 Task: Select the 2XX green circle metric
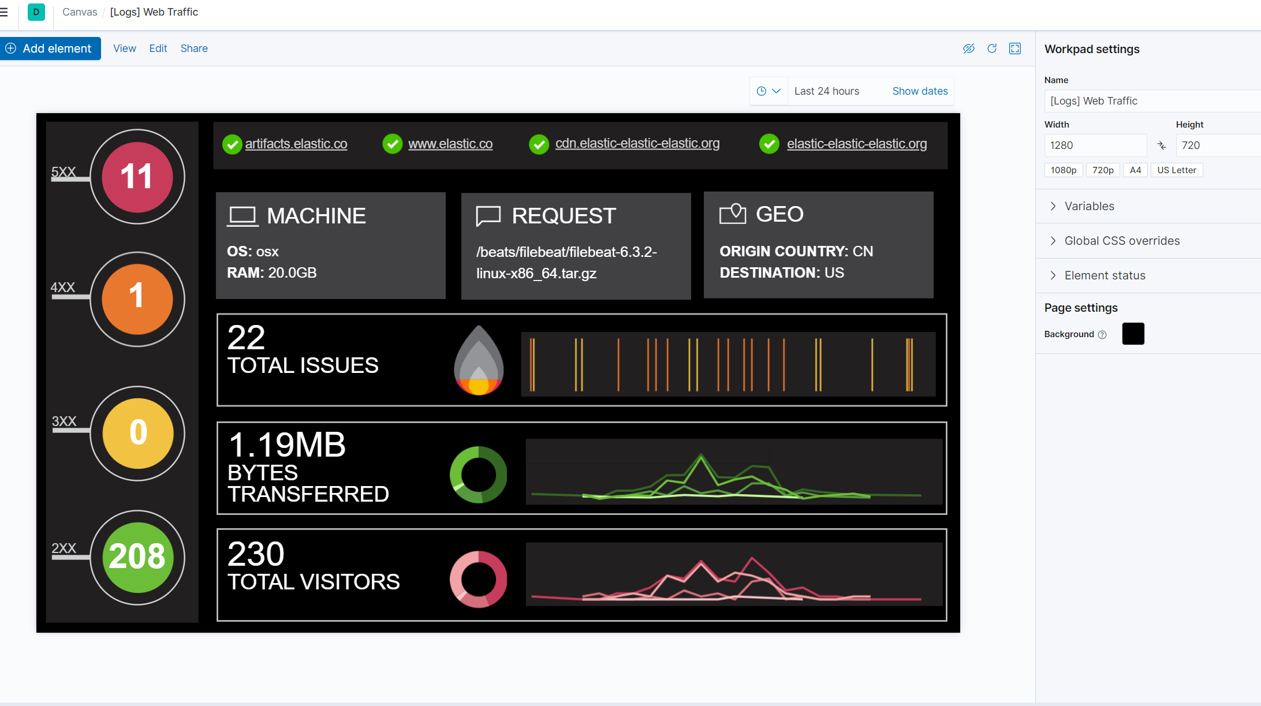[x=137, y=557]
